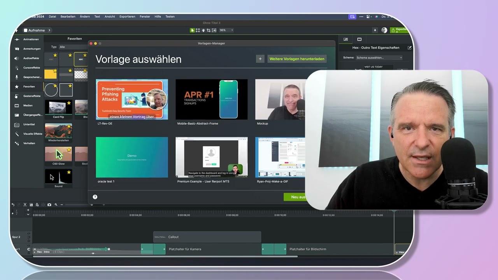The width and height of the screenshot is (498, 280).
Task: Click the Callout clip on Spur 2
Action: point(207,237)
